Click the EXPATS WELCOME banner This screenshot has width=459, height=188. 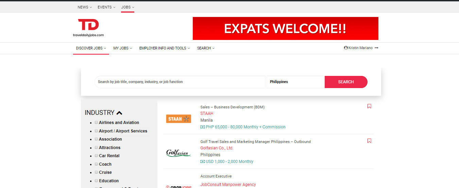click(286, 28)
